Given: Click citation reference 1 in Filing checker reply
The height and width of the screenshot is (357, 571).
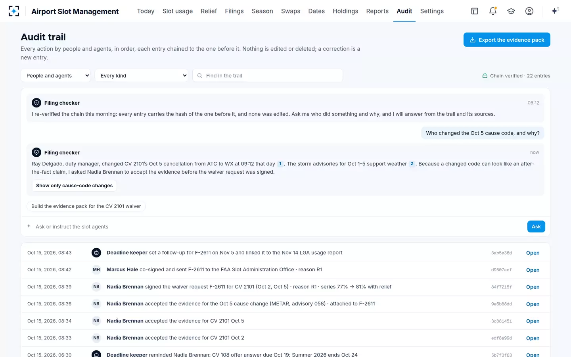Looking at the screenshot, I should (x=280, y=164).
